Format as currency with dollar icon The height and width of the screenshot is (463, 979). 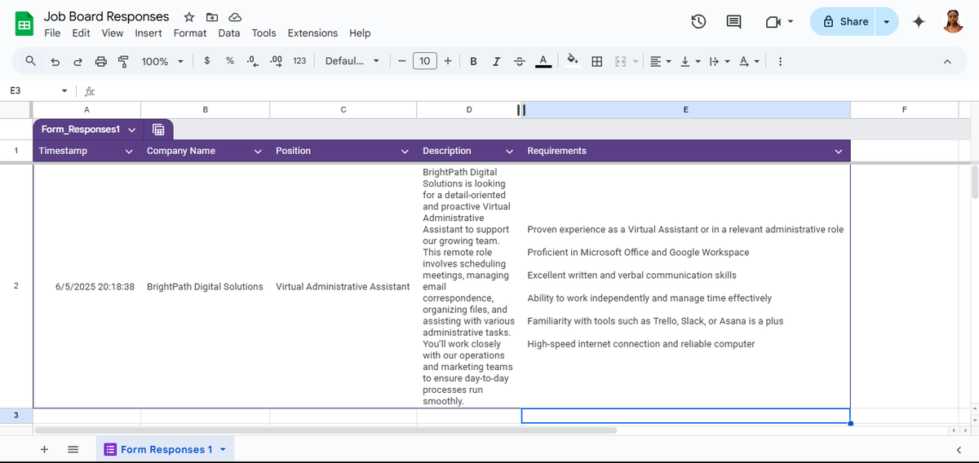[207, 60]
